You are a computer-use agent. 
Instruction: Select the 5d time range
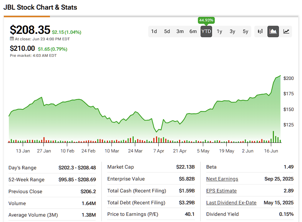tap(167, 31)
